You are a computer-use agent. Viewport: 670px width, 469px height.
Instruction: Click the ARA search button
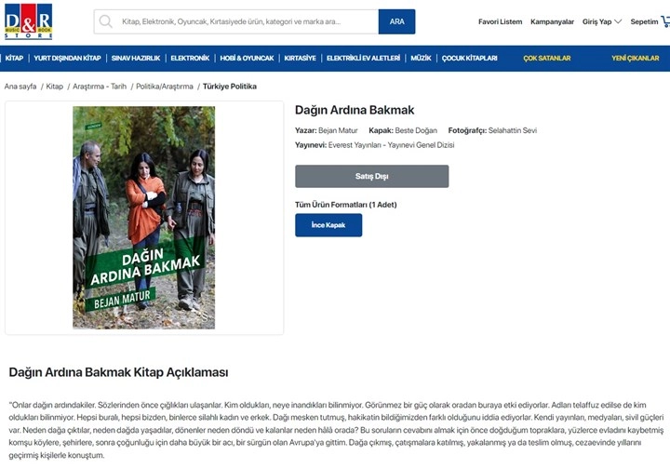[396, 21]
